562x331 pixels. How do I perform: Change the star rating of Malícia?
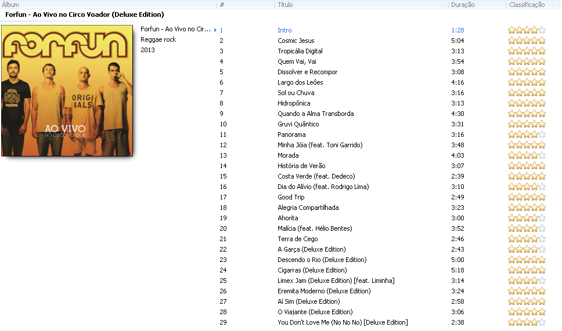coord(527,228)
